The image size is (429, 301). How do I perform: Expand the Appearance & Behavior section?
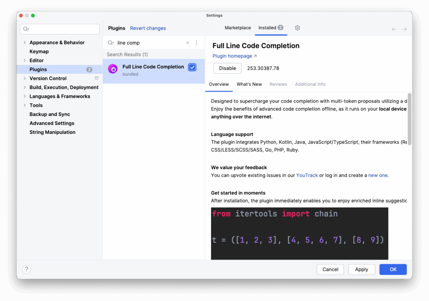(25, 42)
